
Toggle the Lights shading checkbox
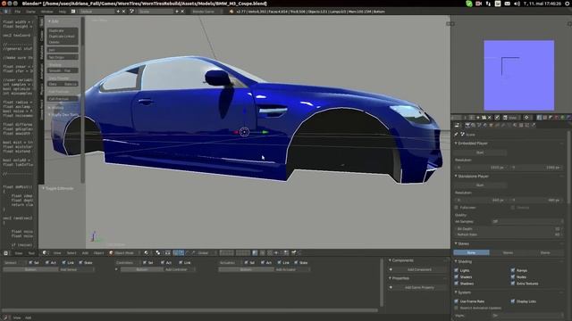[457, 270]
